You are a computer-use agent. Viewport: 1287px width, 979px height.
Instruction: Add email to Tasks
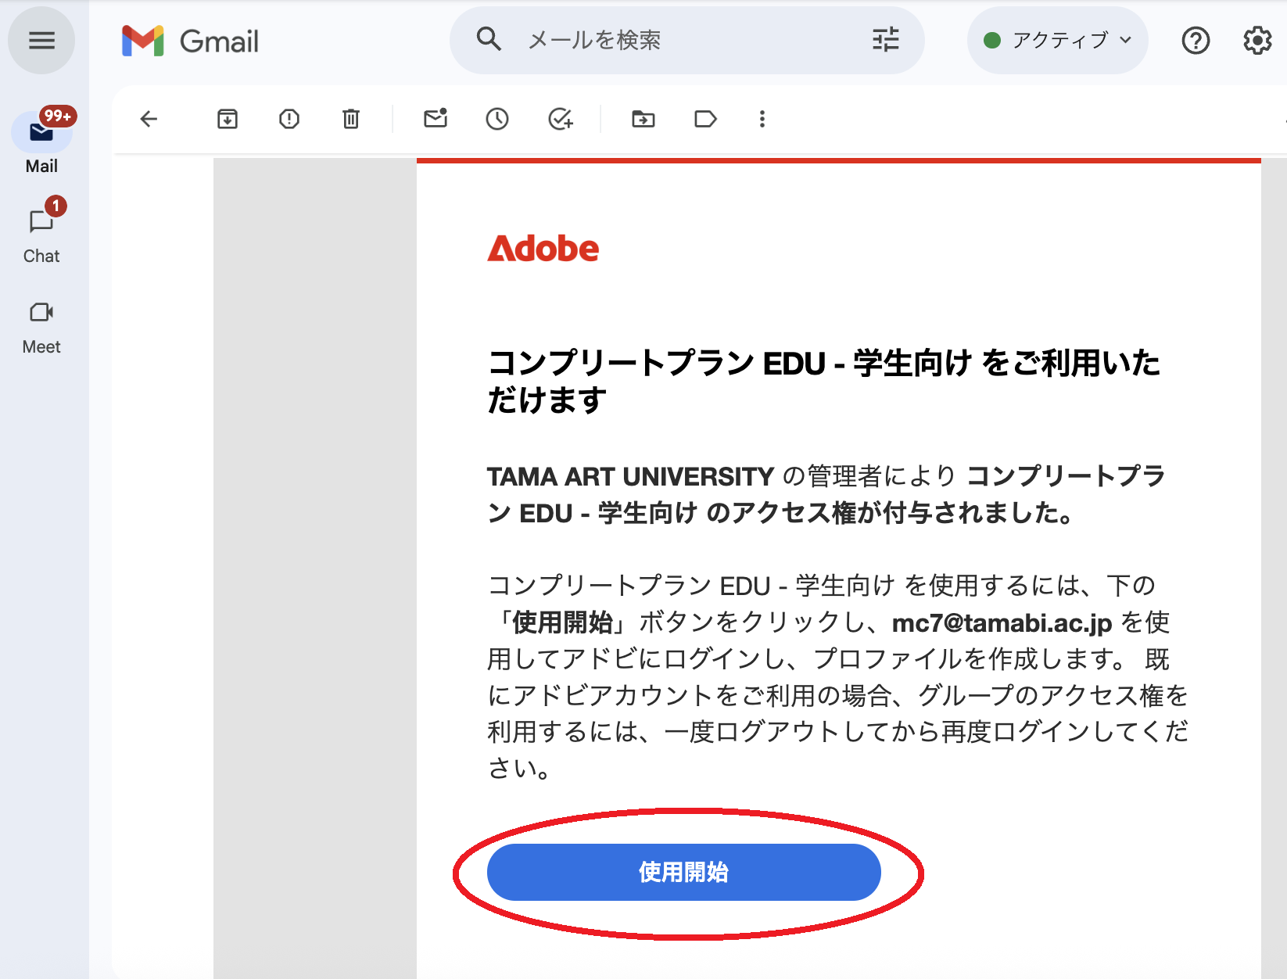(561, 119)
